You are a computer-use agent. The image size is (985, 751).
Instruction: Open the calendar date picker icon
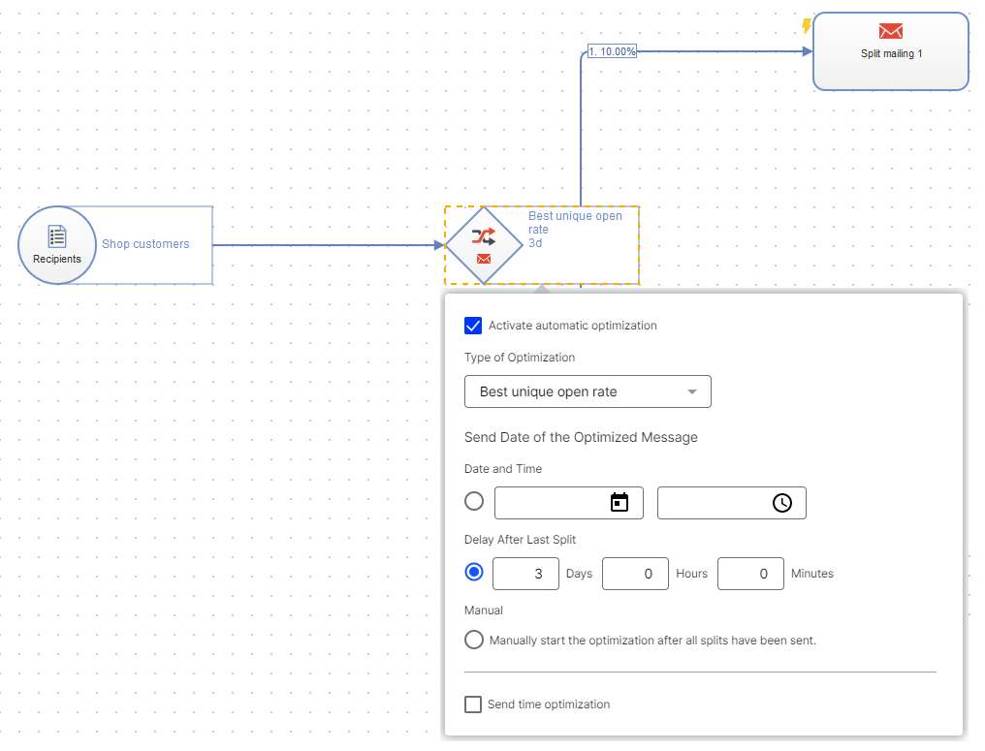point(620,502)
